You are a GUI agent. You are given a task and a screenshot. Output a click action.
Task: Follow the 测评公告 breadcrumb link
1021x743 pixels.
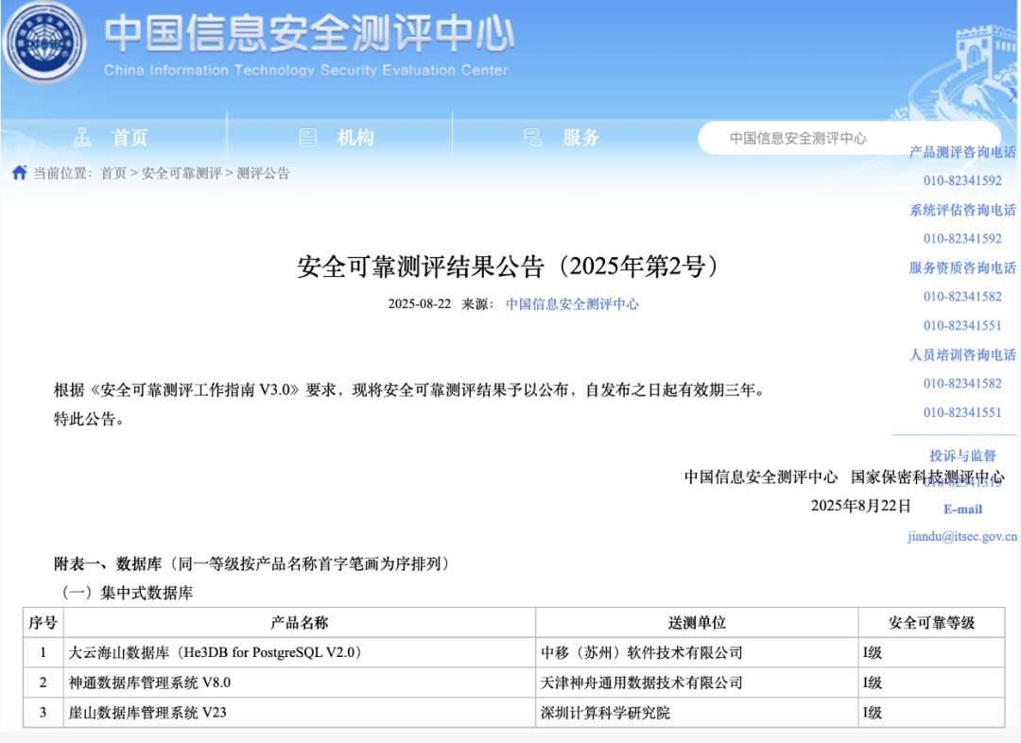tap(263, 173)
